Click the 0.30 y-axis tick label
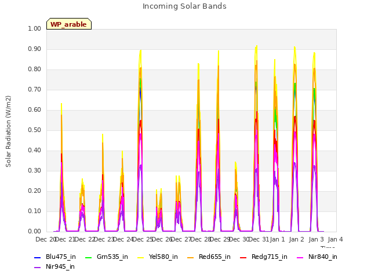This screenshot has width=371, height=278. (x=34, y=171)
